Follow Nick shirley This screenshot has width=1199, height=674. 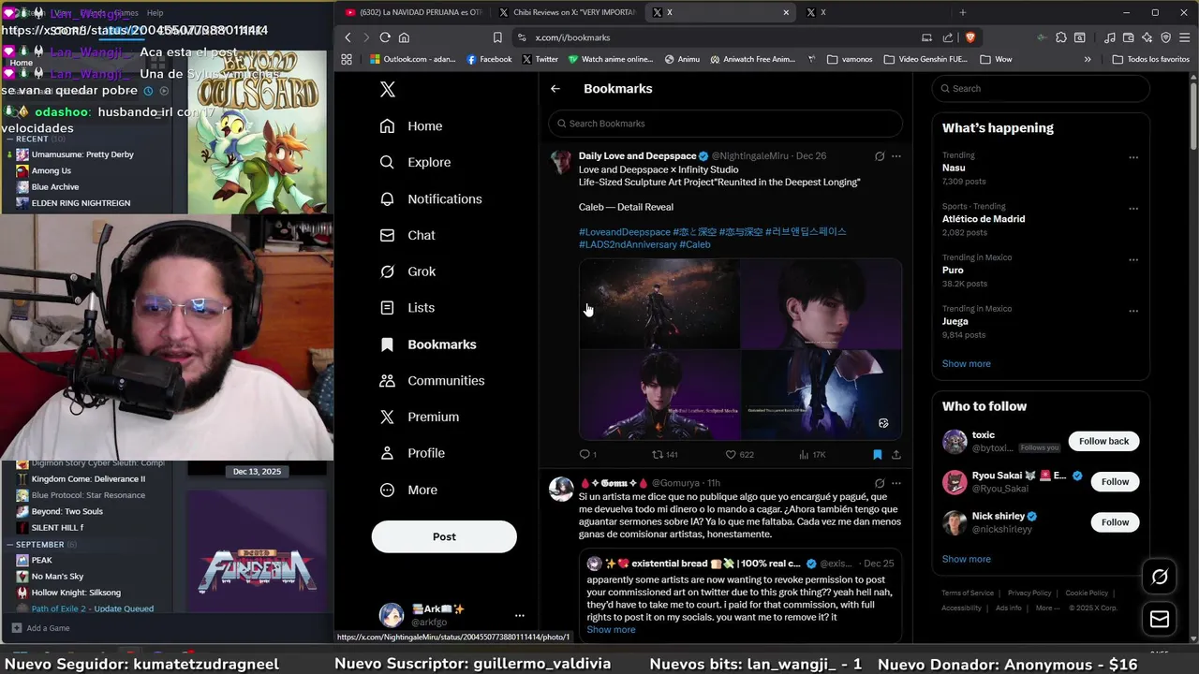[x=1115, y=522]
